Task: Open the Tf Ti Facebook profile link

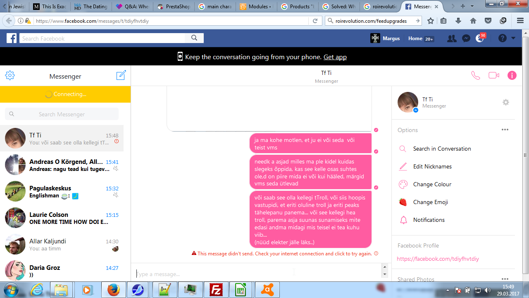Action: click(438, 259)
